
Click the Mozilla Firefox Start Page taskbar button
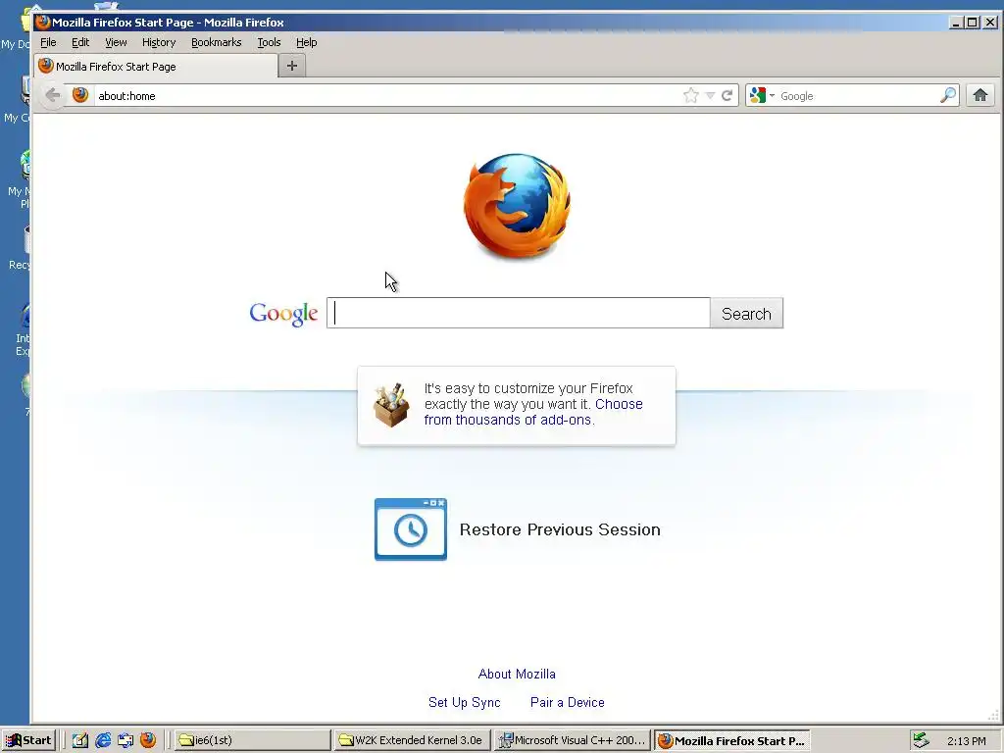(x=733, y=740)
